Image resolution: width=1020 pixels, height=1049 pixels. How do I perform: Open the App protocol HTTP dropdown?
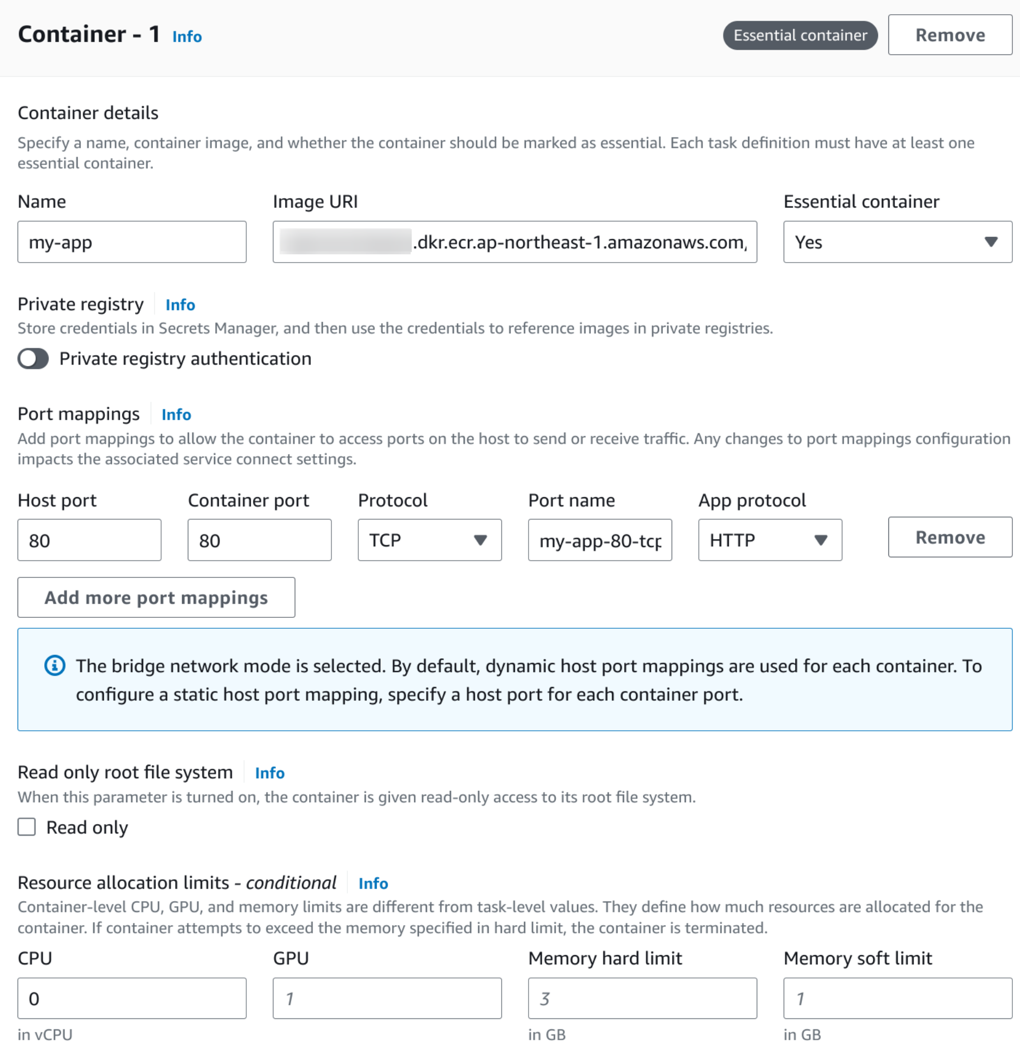(770, 540)
